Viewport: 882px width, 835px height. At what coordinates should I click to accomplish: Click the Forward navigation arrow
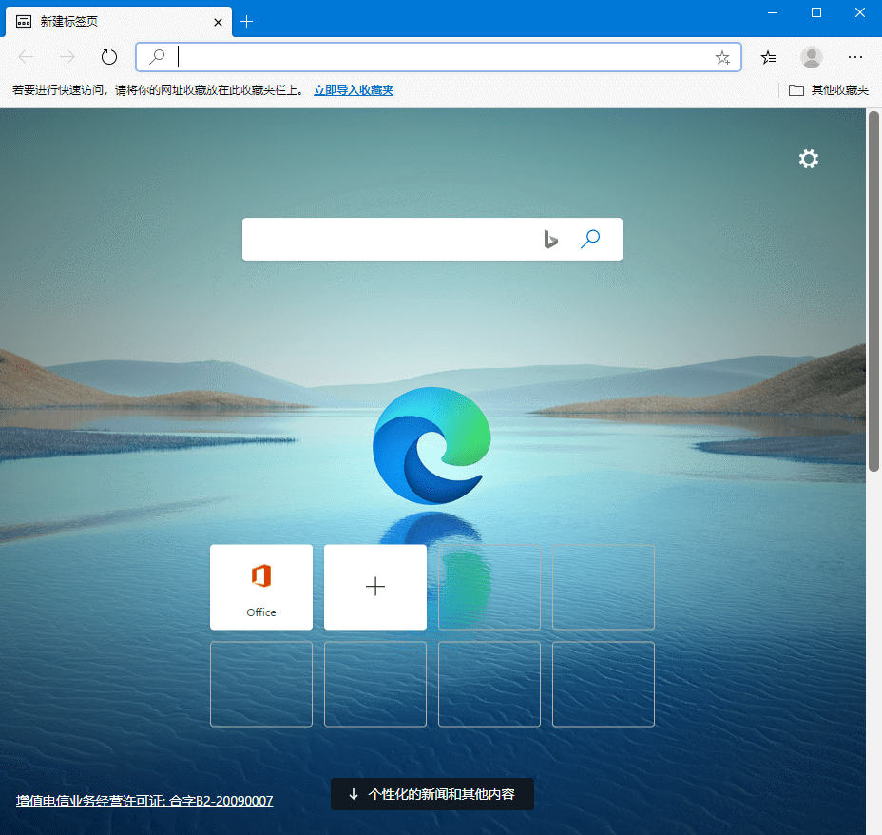(x=67, y=57)
